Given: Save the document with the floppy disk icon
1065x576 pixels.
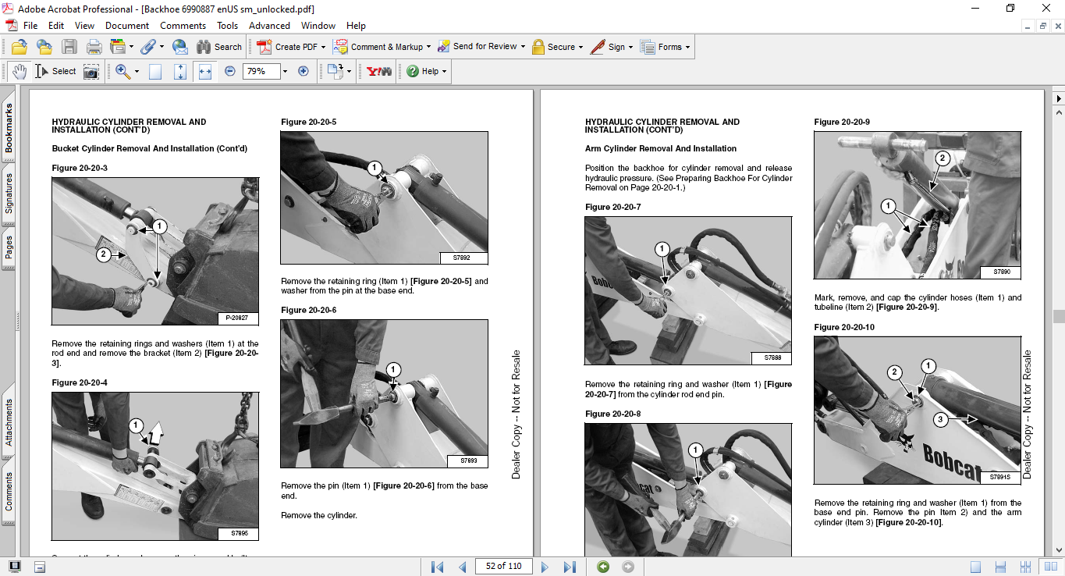Looking at the screenshot, I should (69, 47).
